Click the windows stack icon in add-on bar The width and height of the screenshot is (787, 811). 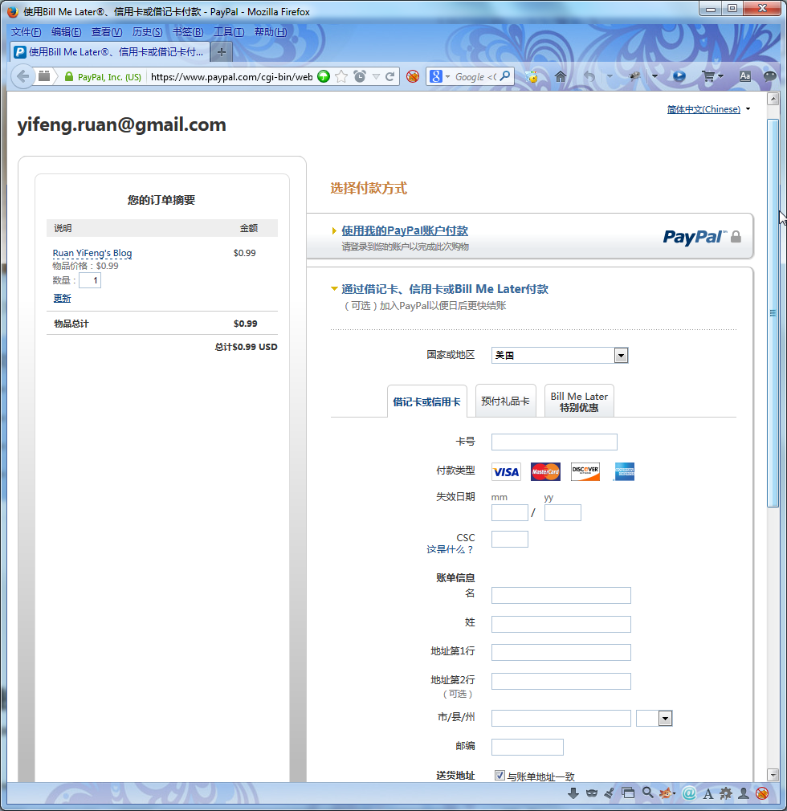coord(628,793)
